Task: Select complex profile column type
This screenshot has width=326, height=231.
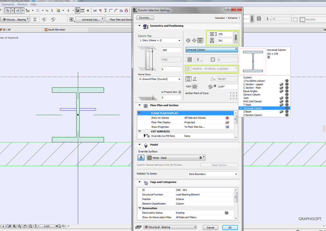Action: 200,40
